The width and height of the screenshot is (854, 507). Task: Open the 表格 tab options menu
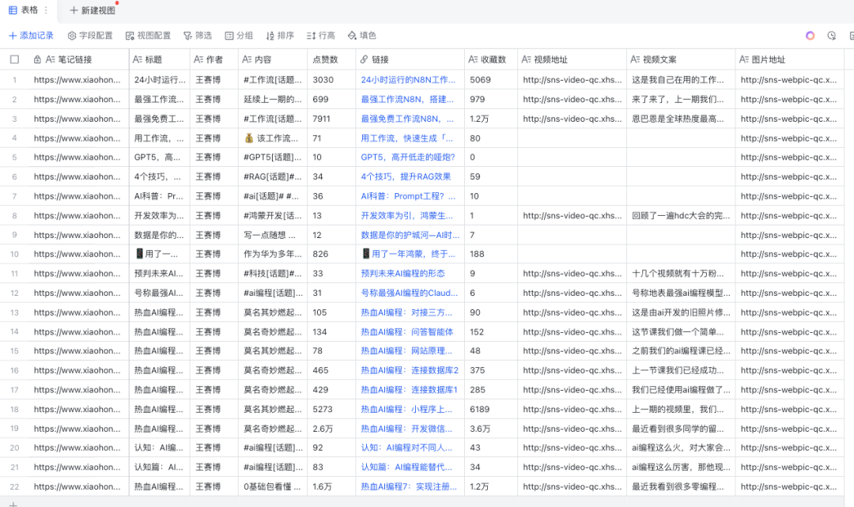46,10
